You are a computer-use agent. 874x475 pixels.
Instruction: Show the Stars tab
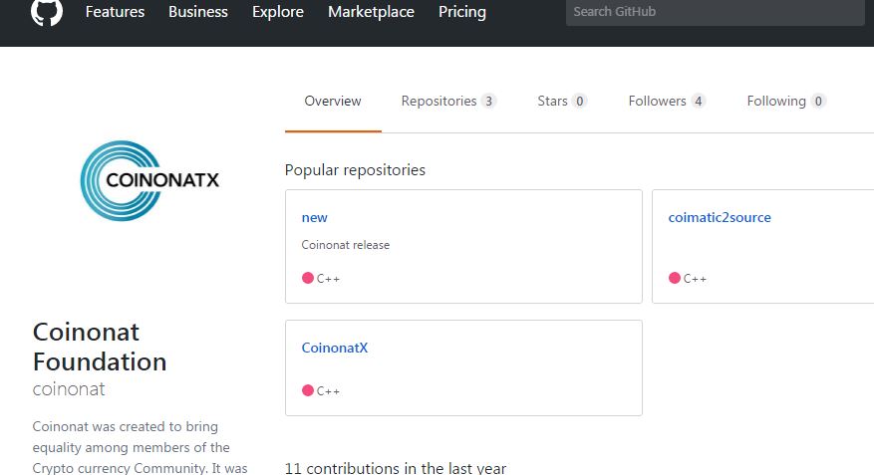(562, 101)
